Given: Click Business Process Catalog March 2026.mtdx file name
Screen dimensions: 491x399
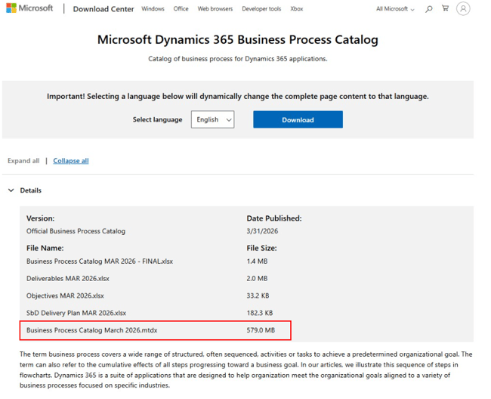Looking at the screenshot, I should (91, 330).
